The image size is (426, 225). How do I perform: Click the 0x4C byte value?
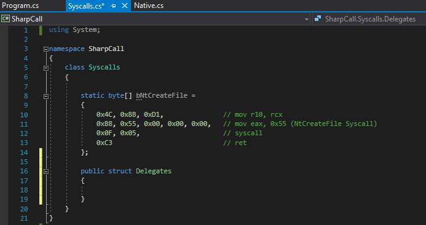click(105, 114)
